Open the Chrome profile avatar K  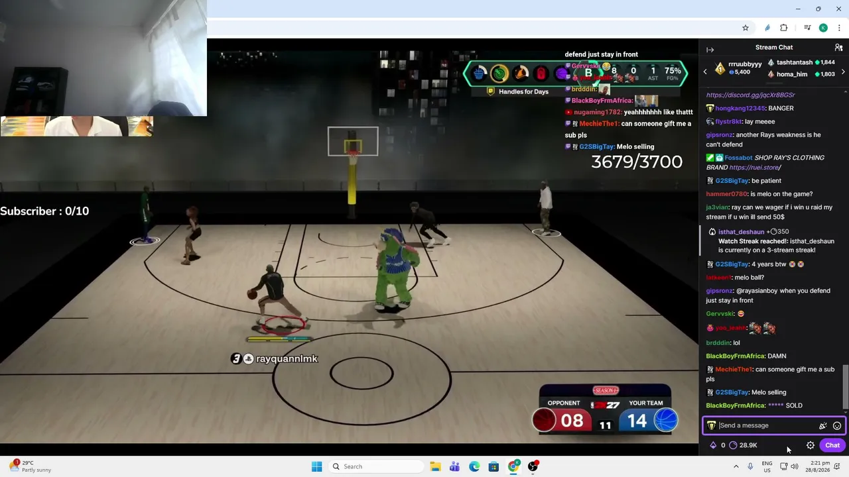coord(823,28)
